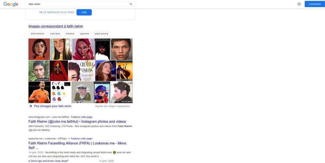The width and height of the screenshot is (325, 163).
Task: Select the shari erickson chip
Action: 37,33
